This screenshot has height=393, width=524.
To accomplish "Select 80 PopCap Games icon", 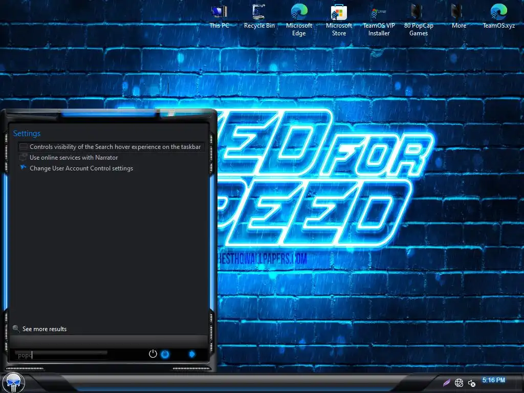I will tap(419, 19).
